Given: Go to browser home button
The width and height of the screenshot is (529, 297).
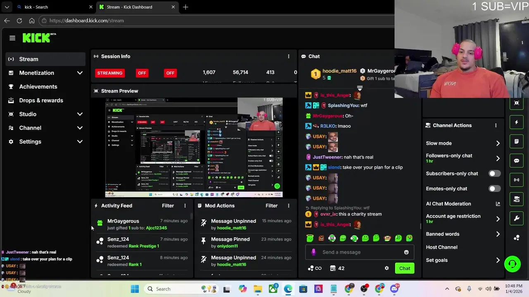Looking at the screenshot, I should (x=32, y=21).
